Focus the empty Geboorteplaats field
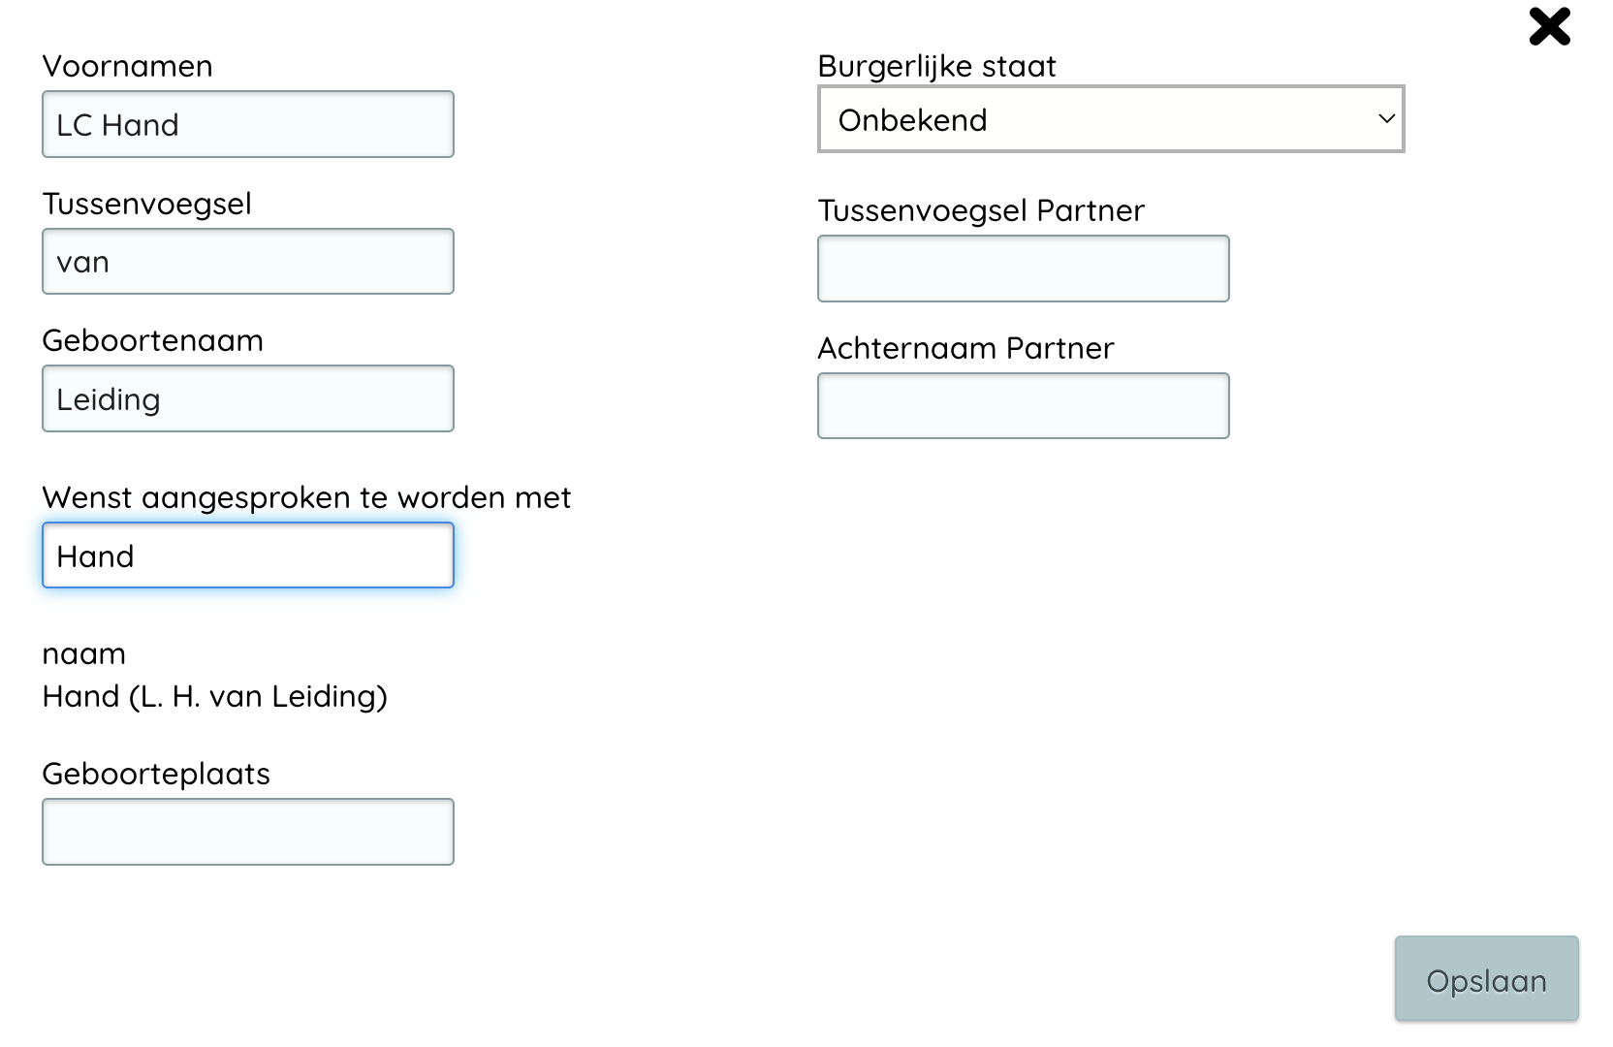 (x=248, y=832)
